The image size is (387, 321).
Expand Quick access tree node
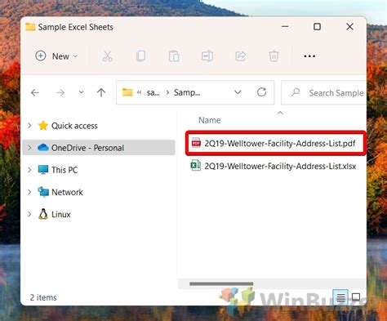click(29, 126)
